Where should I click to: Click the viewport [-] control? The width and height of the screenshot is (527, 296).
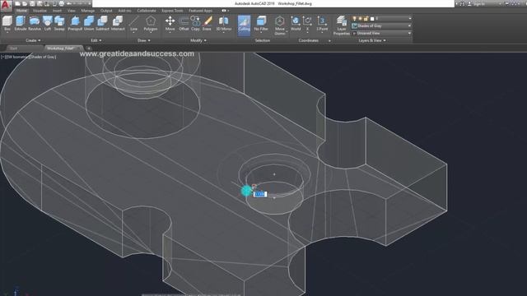tap(3, 57)
